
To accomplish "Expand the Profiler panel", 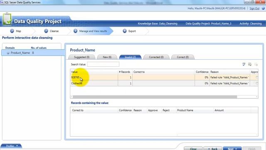I will coord(11,146).
